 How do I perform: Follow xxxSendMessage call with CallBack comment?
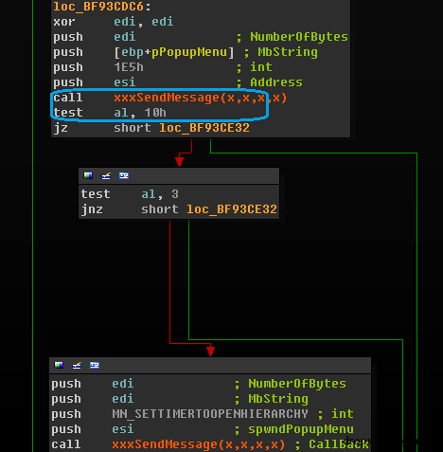(199, 444)
